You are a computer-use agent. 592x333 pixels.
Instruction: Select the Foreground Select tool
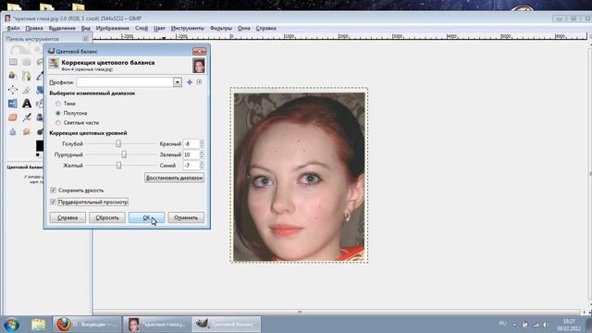[x=13, y=76]
